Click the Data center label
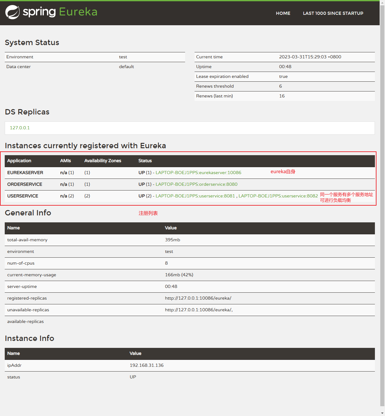385x416 pixels. 19,67
